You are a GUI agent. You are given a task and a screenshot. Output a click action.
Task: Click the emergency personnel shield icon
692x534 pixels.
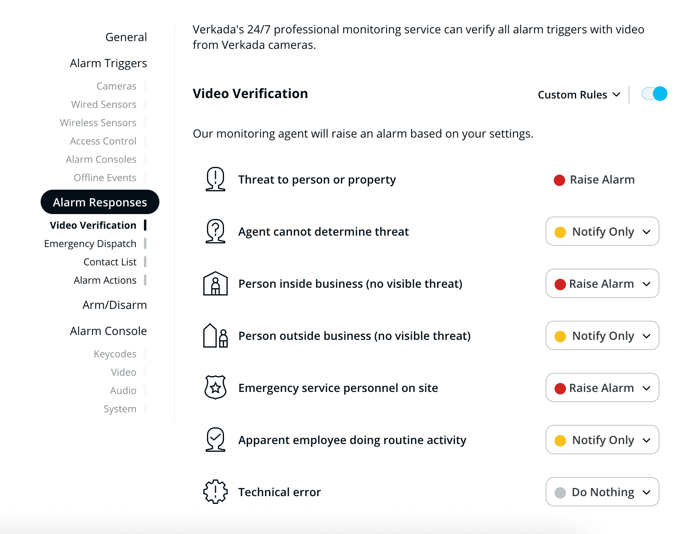(215, 388)
